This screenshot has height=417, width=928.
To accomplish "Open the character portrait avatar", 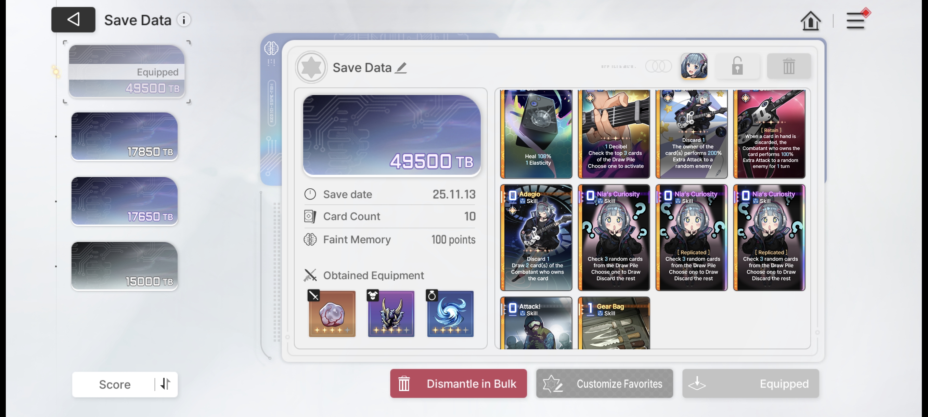I will (694, 66).
